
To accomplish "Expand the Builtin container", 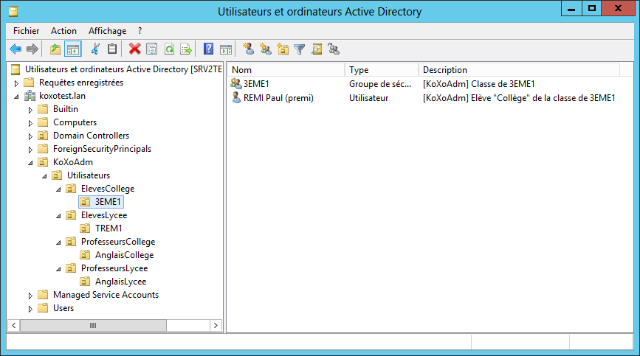I will click(30, 110).
